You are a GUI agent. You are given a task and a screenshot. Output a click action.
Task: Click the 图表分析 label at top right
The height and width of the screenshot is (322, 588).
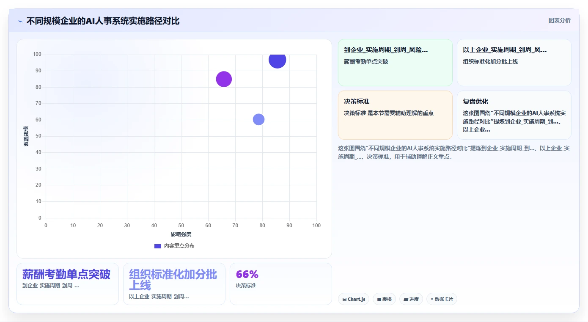pos(559,20)
